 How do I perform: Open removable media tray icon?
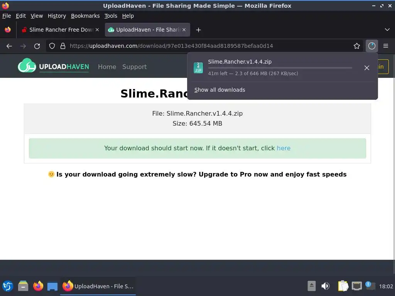click(x=312, y=286)
